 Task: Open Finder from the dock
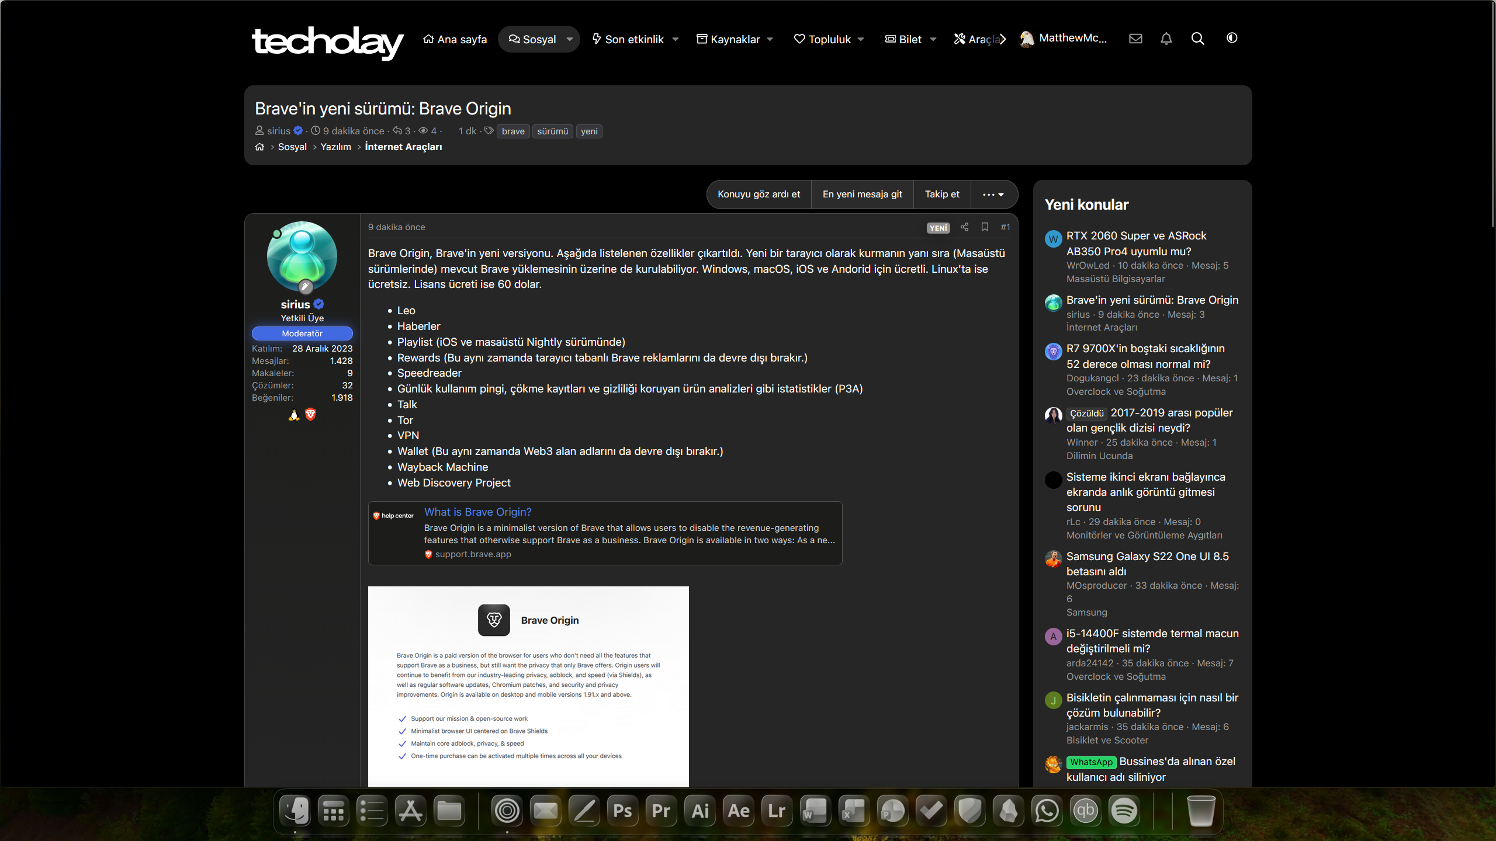(x=295, y=811)
